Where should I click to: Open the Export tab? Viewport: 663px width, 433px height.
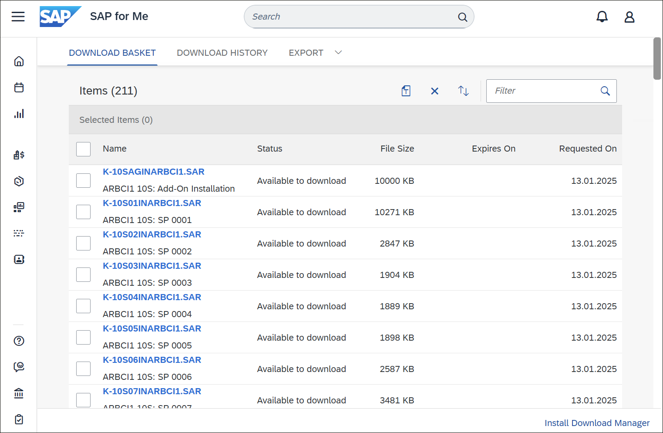(306, 53)
